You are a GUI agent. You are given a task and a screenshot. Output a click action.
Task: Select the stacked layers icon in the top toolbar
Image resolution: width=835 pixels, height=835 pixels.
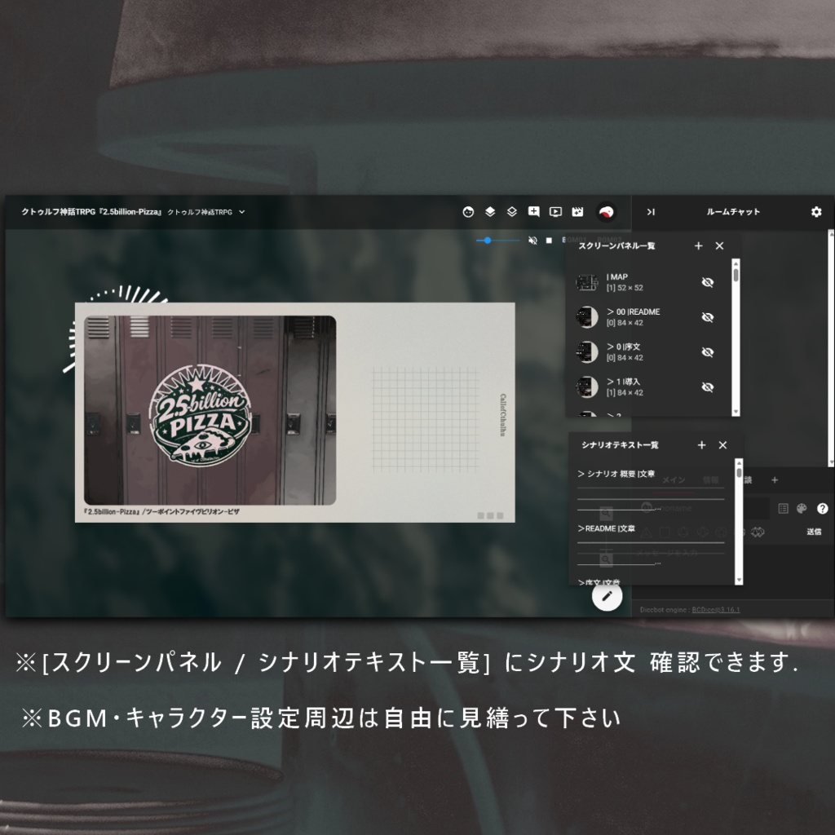tap(489, 211)
